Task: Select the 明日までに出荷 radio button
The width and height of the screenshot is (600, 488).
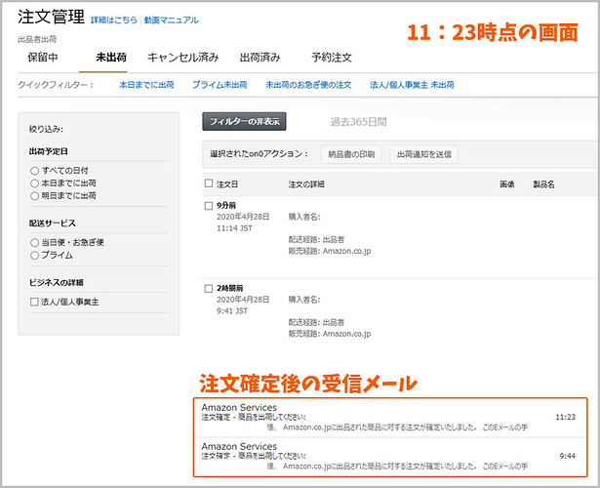Action: pos(34,196)
